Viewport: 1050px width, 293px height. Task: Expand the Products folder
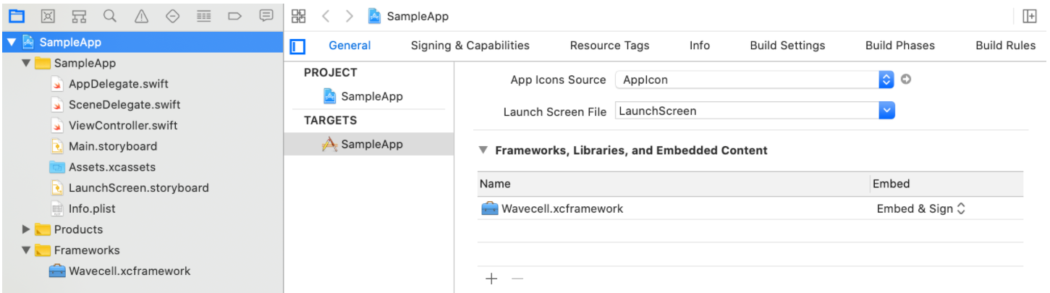tap(26, 229)
